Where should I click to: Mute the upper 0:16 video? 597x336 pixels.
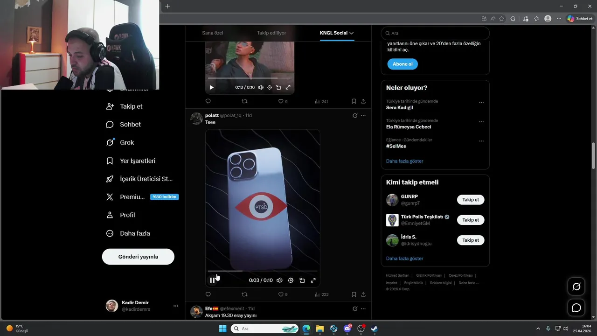click(261, 87)
